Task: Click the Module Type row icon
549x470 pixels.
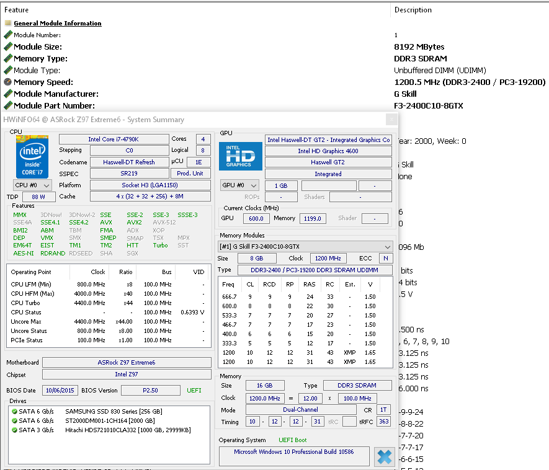Action: (x=8, y=70)
